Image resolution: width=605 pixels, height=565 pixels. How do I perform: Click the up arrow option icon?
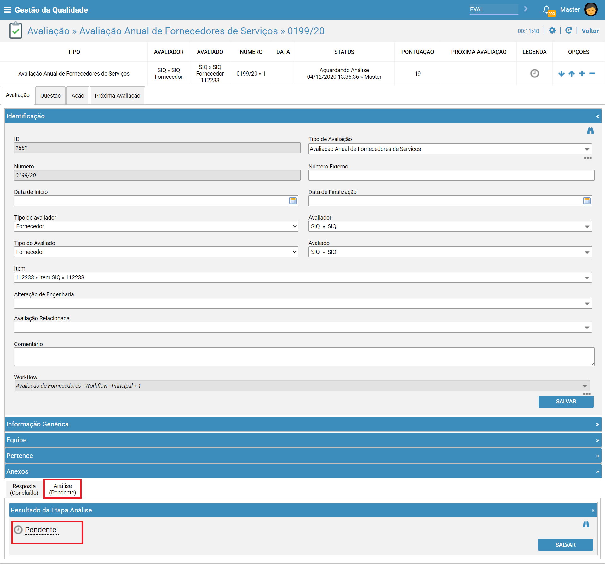pyautogui.click(x=572, y=74)
